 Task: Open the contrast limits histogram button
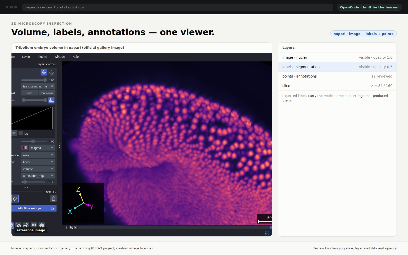(x=52, y=100)
